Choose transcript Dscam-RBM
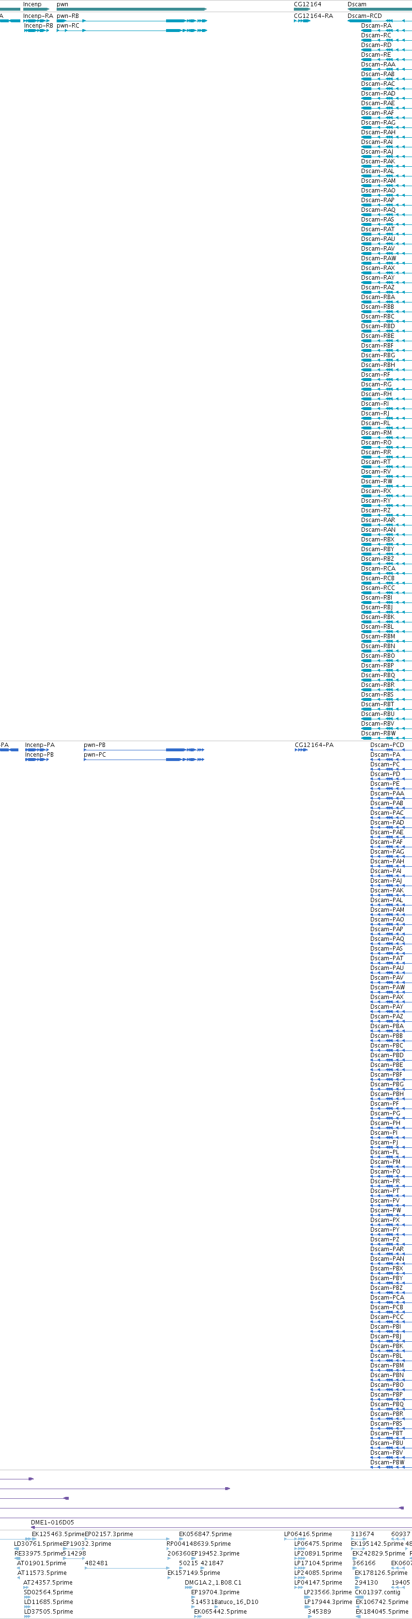Screen dimensions: 412x1619 click(x=378, y=636)
